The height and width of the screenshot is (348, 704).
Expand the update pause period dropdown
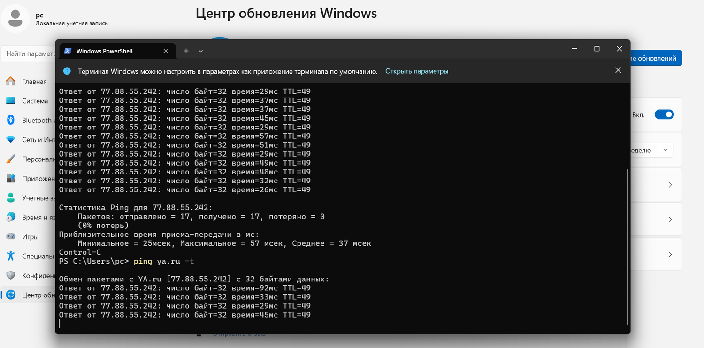tap(665, 150)
